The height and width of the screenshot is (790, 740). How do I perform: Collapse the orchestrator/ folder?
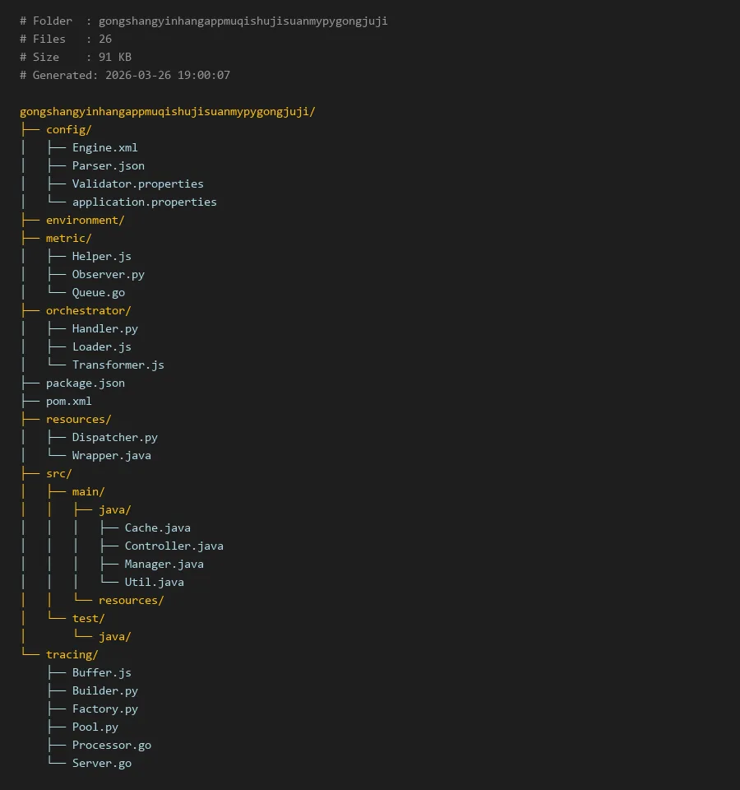tap(88, 310)
